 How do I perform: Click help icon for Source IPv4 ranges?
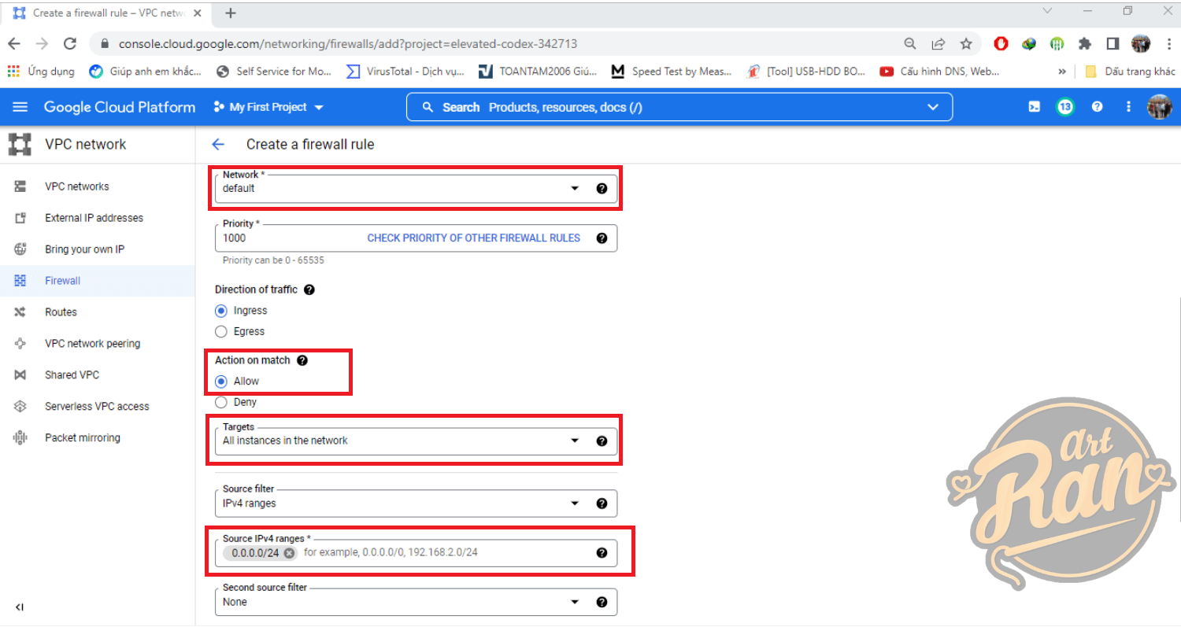tap(602, 553)
